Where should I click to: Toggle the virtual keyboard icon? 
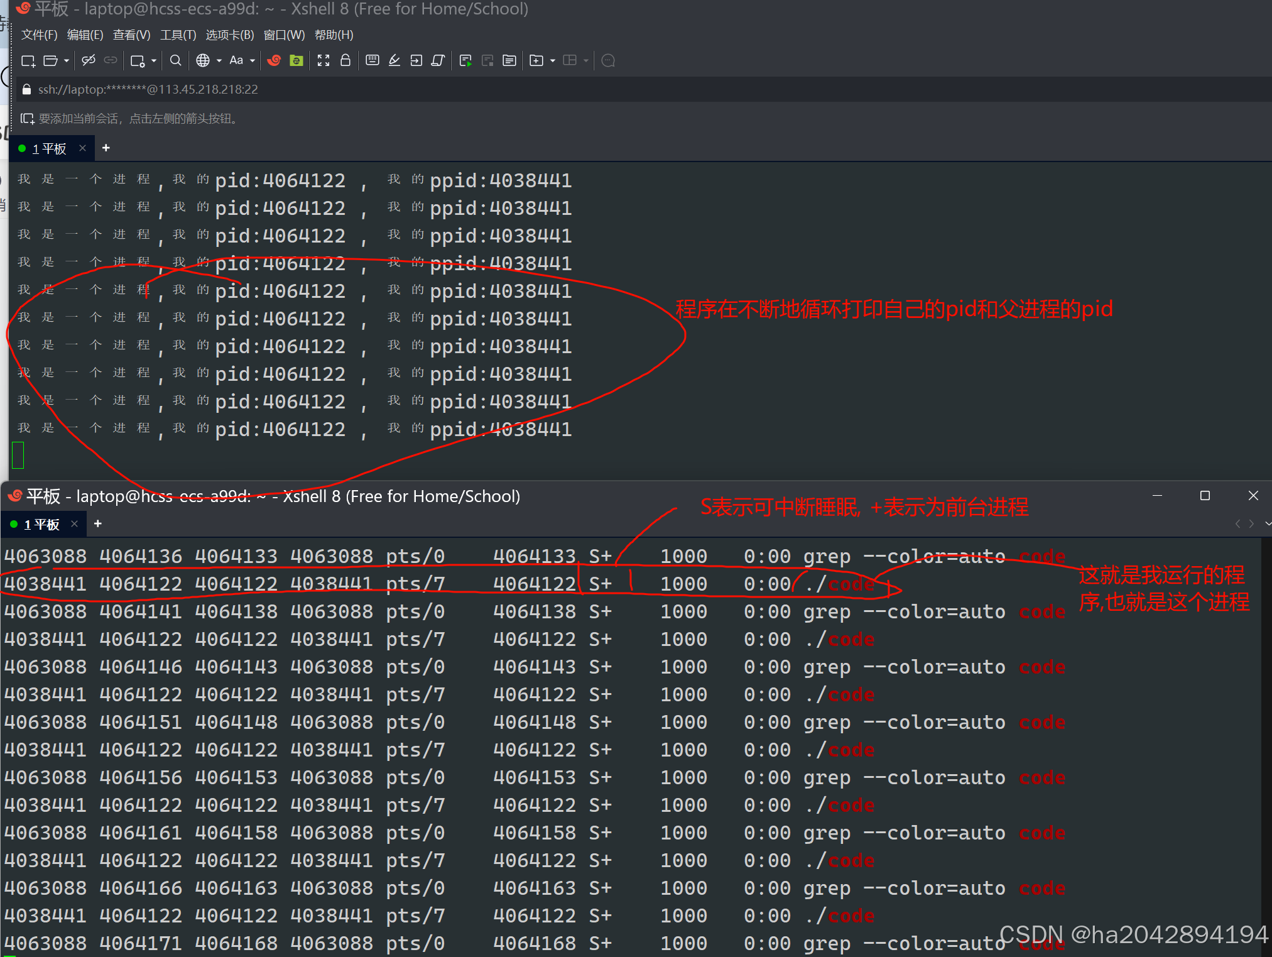click(x=372, y=60)
